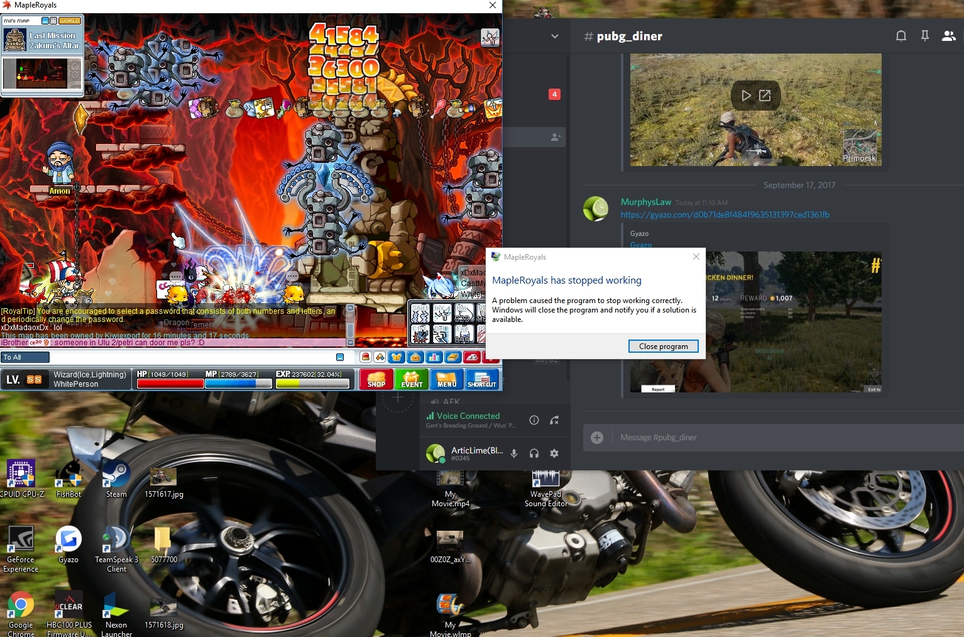Viewport: 964px width, 637px height.
Task: Disconnect from voice with phone icon
Action: tap(554, 420)
